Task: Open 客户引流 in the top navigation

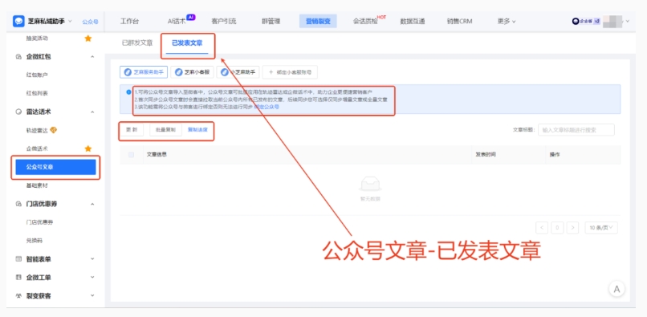Action: (x=224, y=22)
